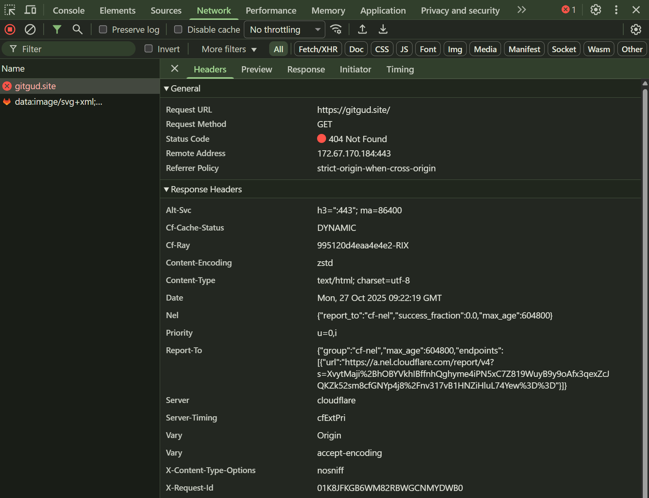Viewport: 649px width, 498px height.
Task: Toggle the funnel filter bar icon
Action: pyautogui.click(x=57, y=29)
